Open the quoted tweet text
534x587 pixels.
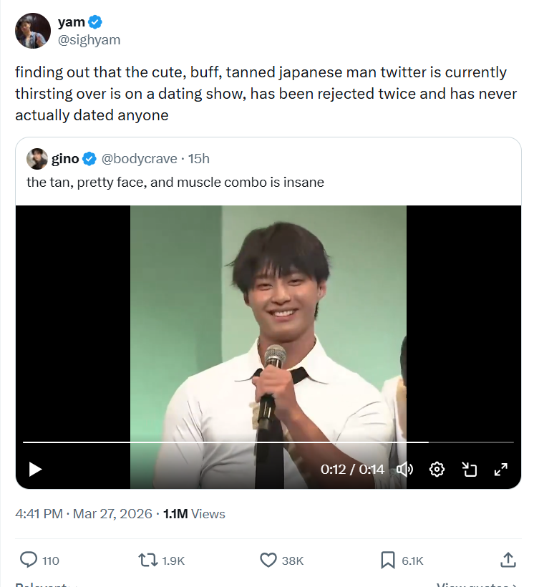click(x=175, y=183)
